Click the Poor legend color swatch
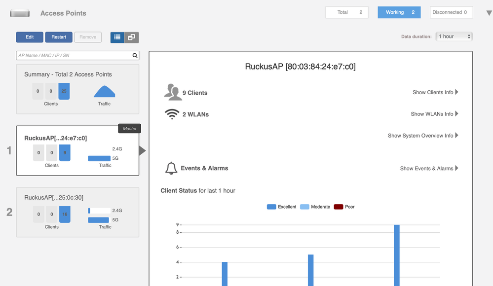Screen dimensions: 493x286 (339, 207)
